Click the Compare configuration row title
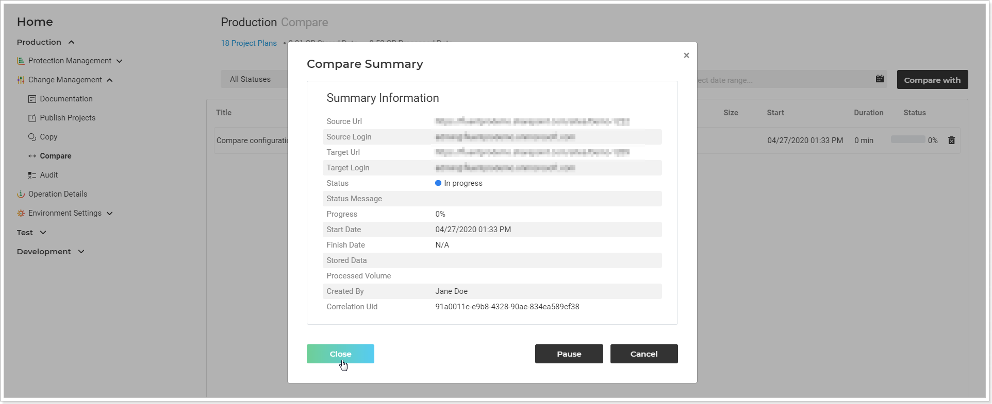 [252, 140]
